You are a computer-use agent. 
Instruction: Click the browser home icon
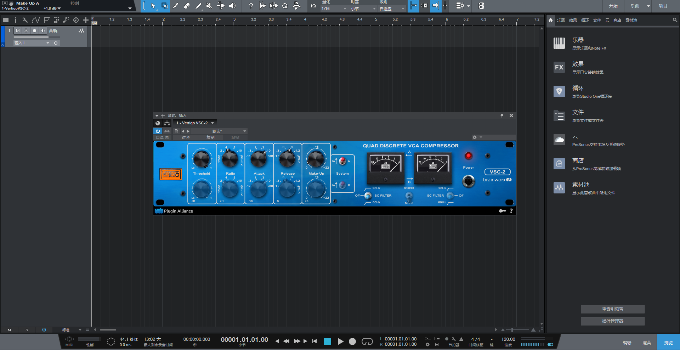pyautogui.click(x=551, y=20)
